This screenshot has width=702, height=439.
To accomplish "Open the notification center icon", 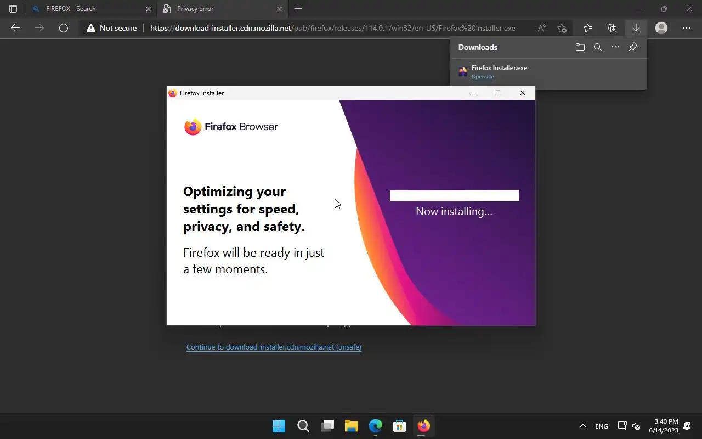I will point(687,426).
